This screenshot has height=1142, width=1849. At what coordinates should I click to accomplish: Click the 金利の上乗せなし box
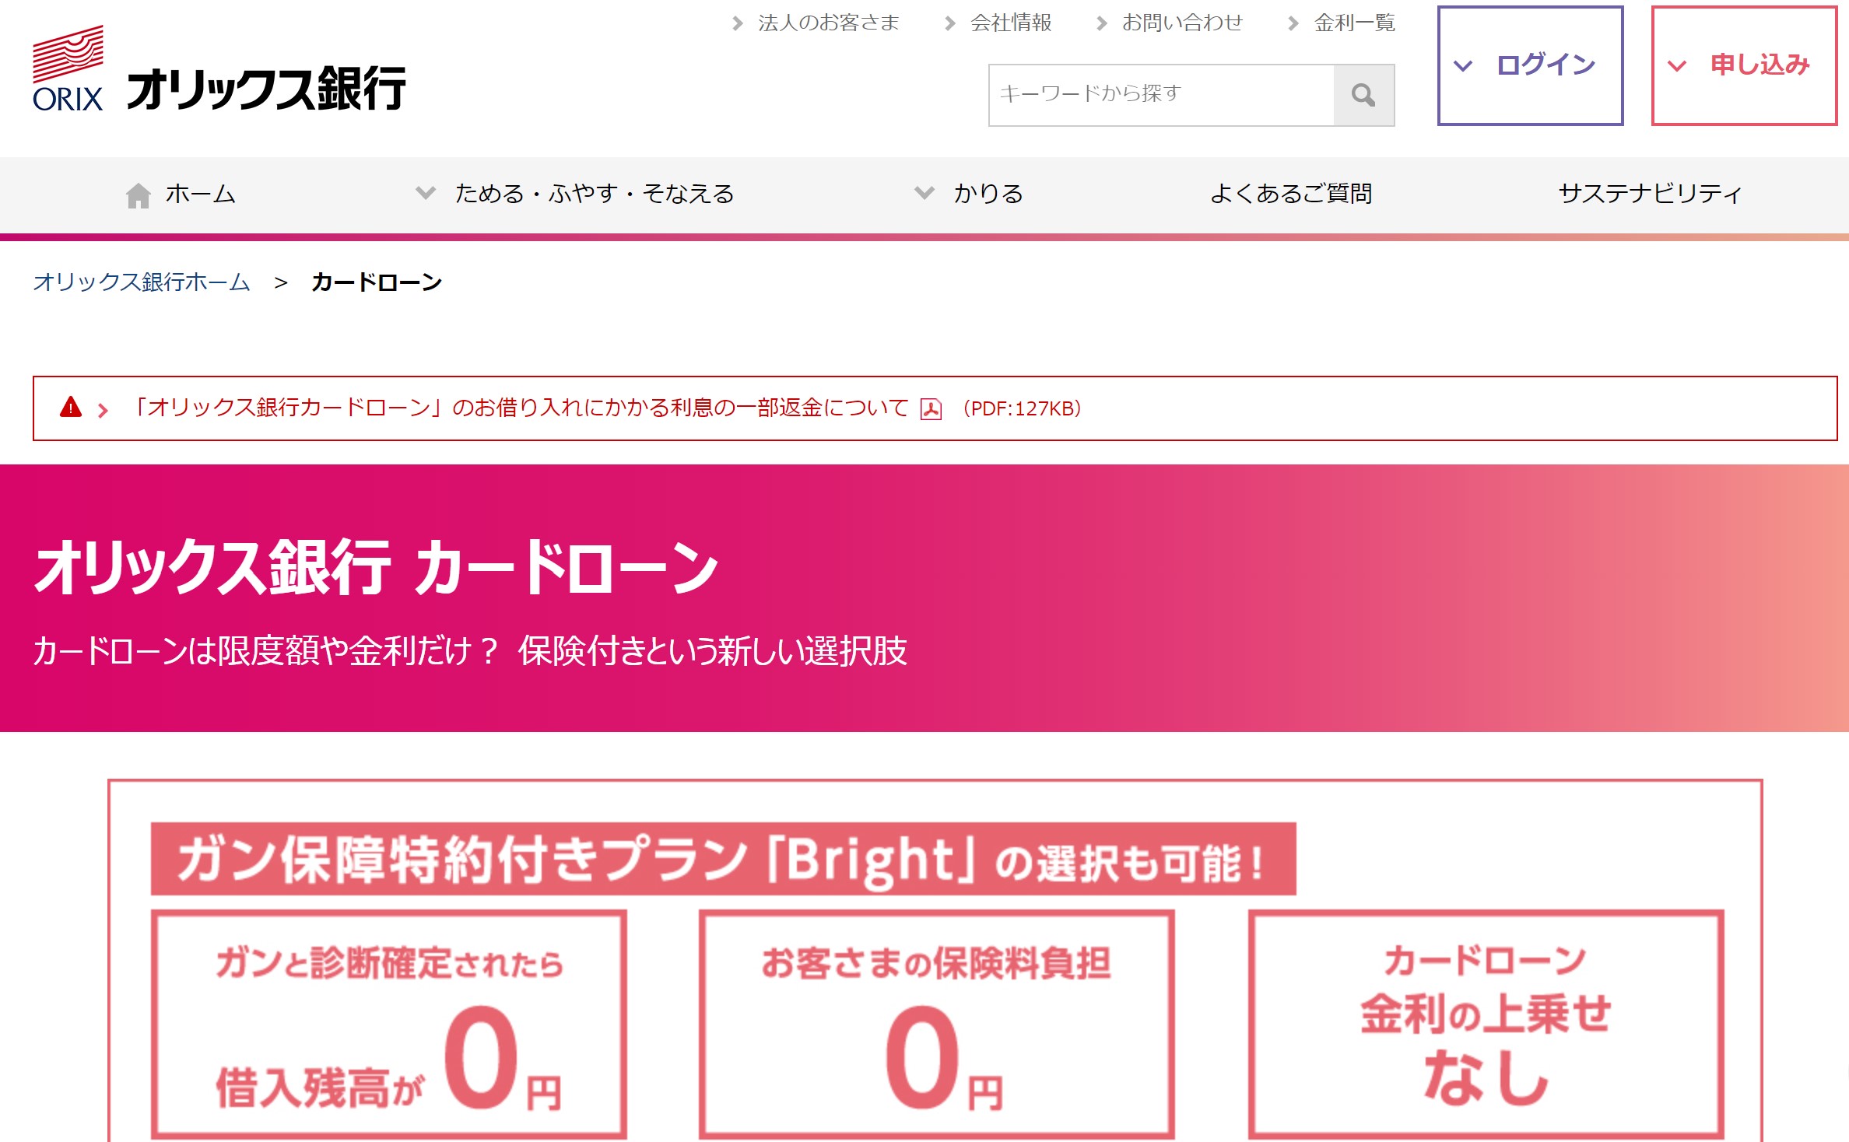tap(1486, 1025)
